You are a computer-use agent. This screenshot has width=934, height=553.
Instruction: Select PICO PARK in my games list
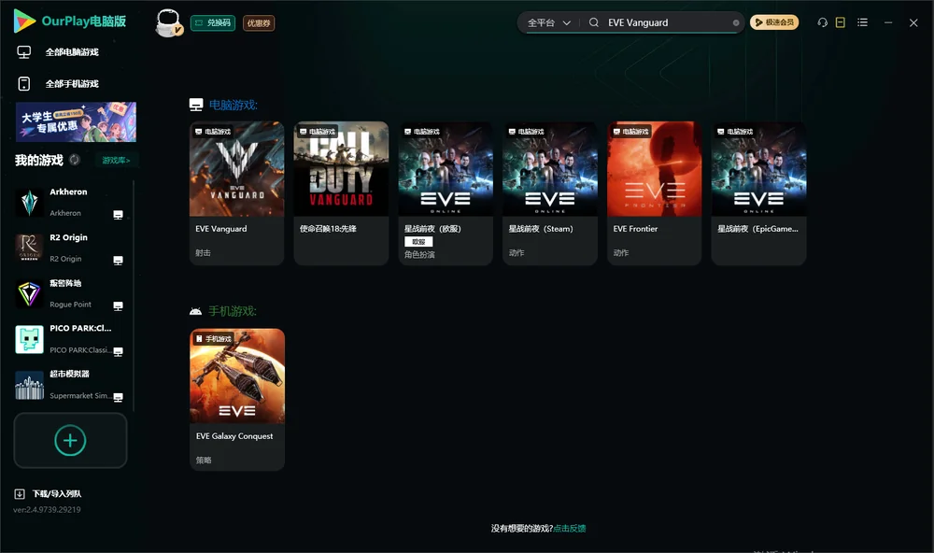[x=70, y=339]
